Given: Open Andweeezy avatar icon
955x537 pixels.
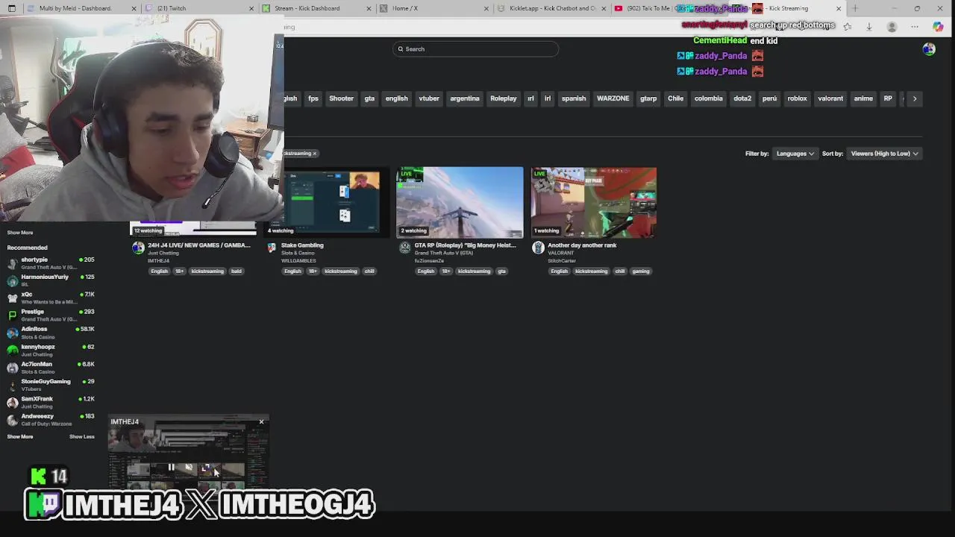Looking at the screenshot, I should point(13,419).
